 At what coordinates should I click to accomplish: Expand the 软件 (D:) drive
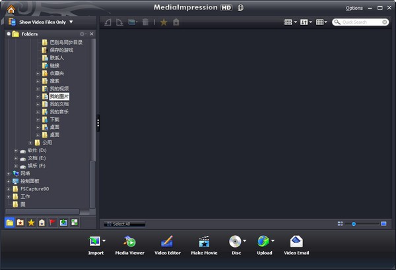click(16, 151)
